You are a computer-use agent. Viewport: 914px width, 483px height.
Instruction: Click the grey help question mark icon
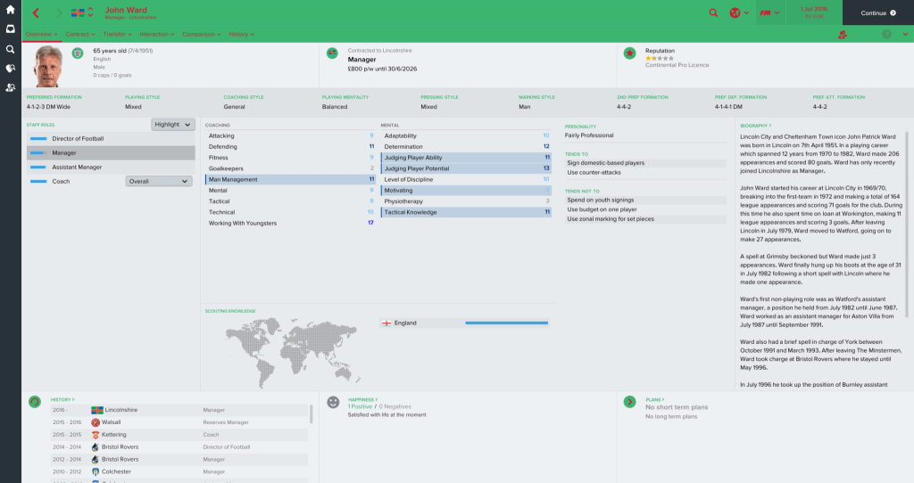886,34
